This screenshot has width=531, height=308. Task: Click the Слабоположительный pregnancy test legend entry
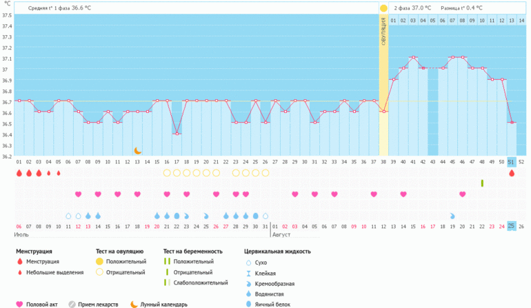196,283
